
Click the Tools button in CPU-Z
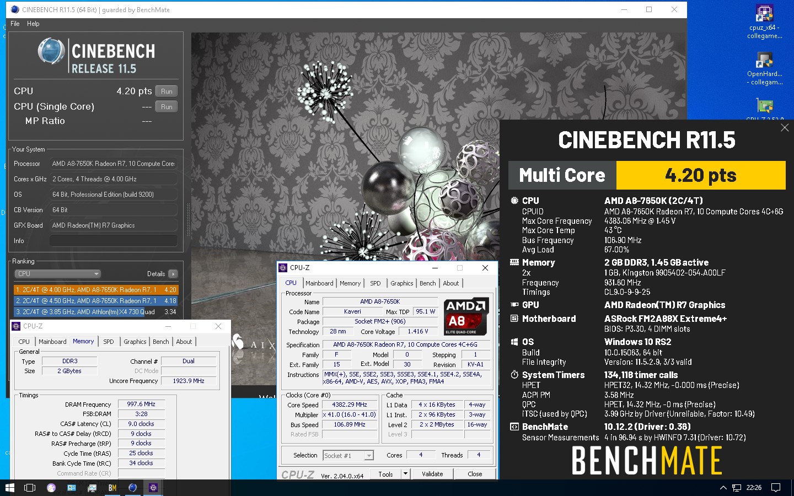tap(386, 474)
